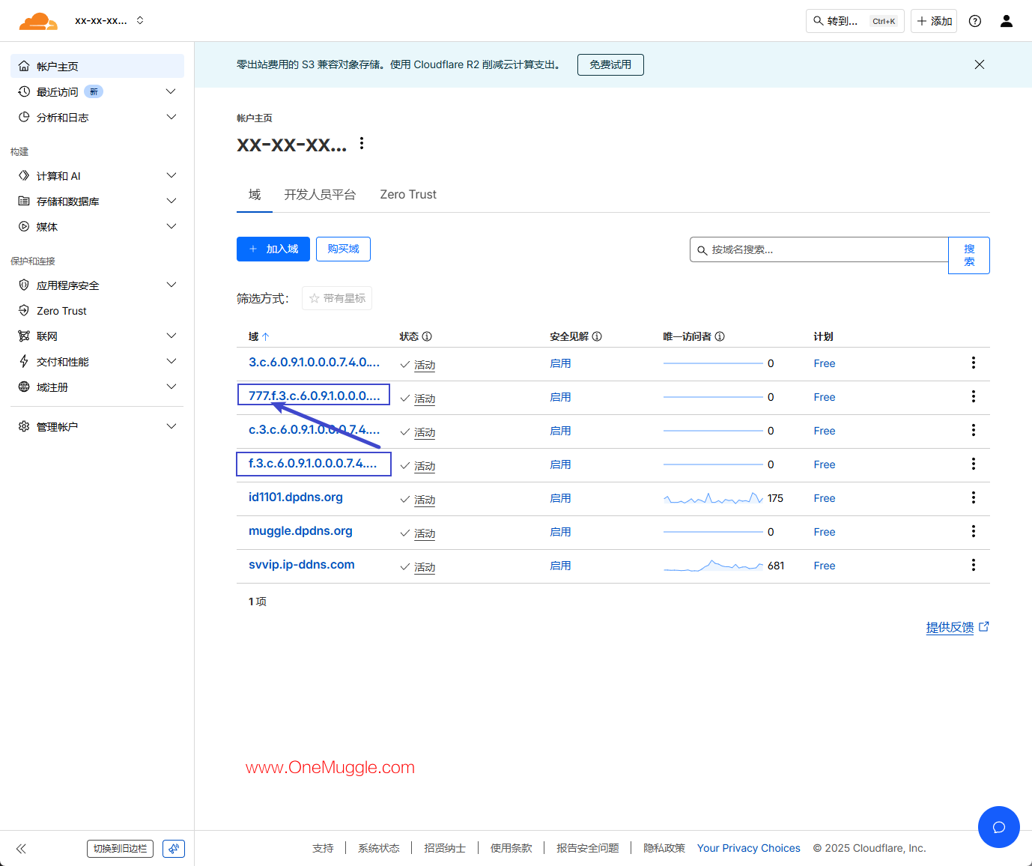1032x866 pixels.
Task: Open the row menu for svvip.ip-ddns.com
Action: coord(974,565)
